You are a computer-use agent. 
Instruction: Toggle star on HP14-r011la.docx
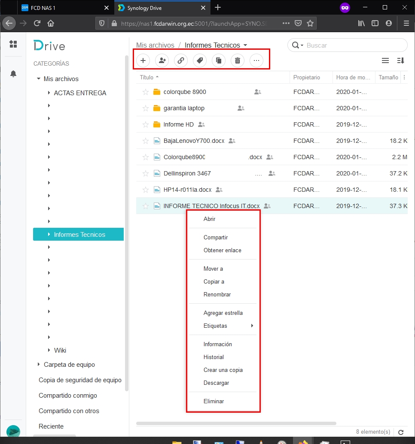tap(146, 190)
